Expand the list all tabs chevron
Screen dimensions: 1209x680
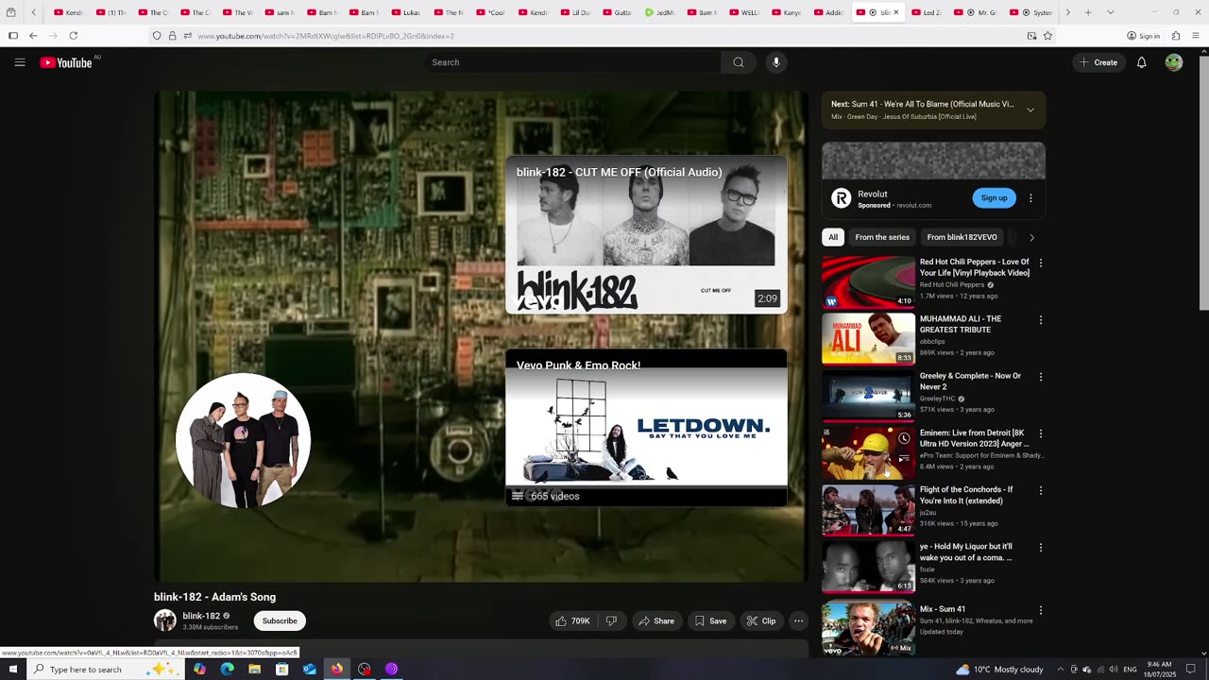pos(1110,12)
